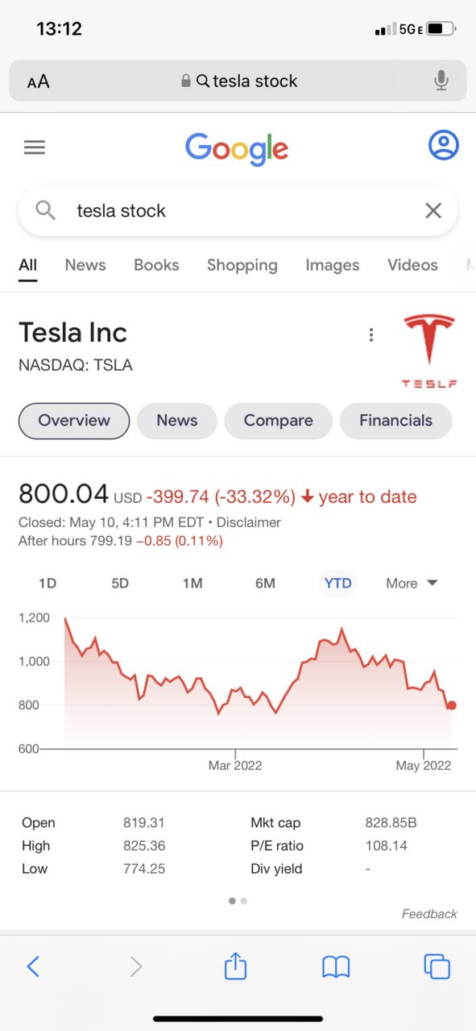Tap the red chart endpoint marker
This screenshot has width=476, height=1031.
[451, 705]
